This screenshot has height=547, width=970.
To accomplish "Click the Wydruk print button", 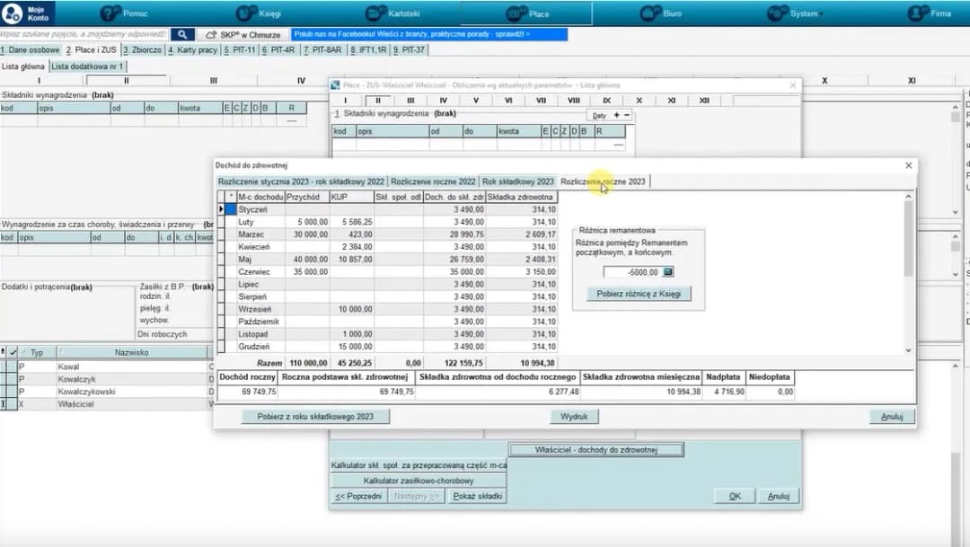I will coord(574,417).
